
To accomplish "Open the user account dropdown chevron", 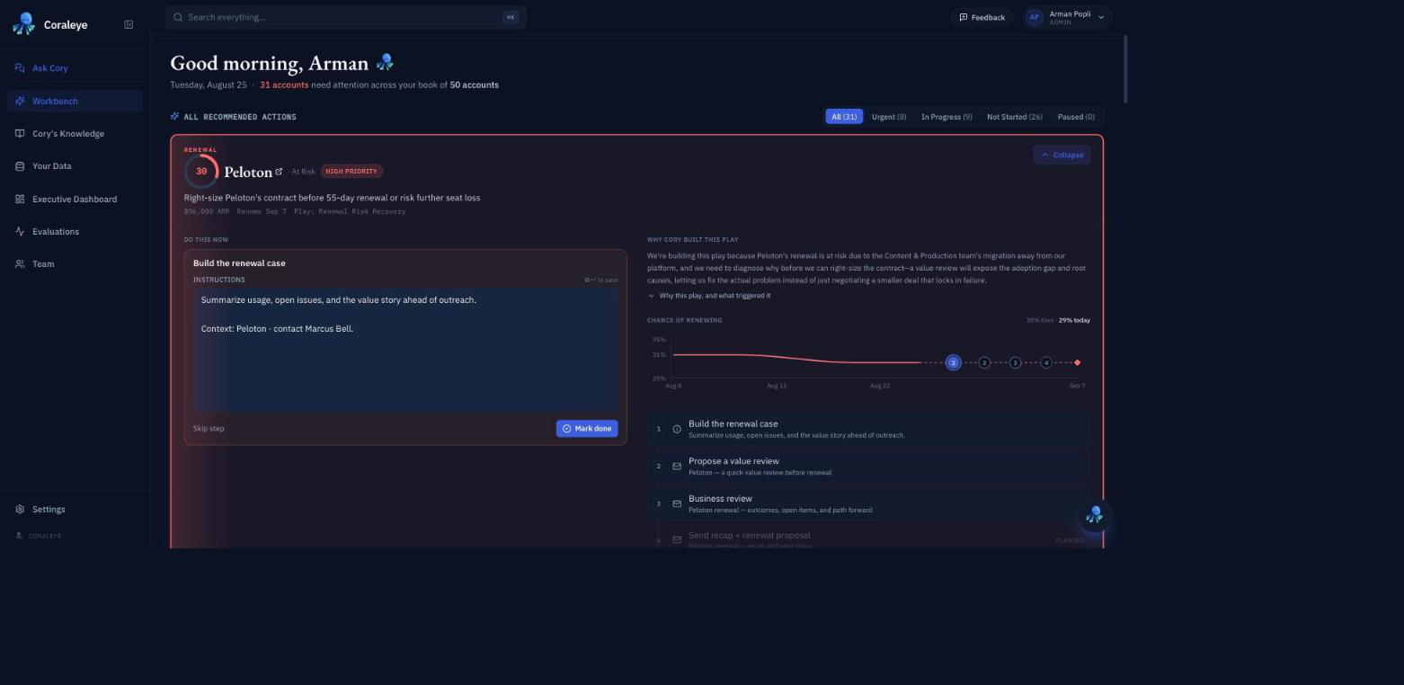I will pyautogui.click(x=1101, y=17).
